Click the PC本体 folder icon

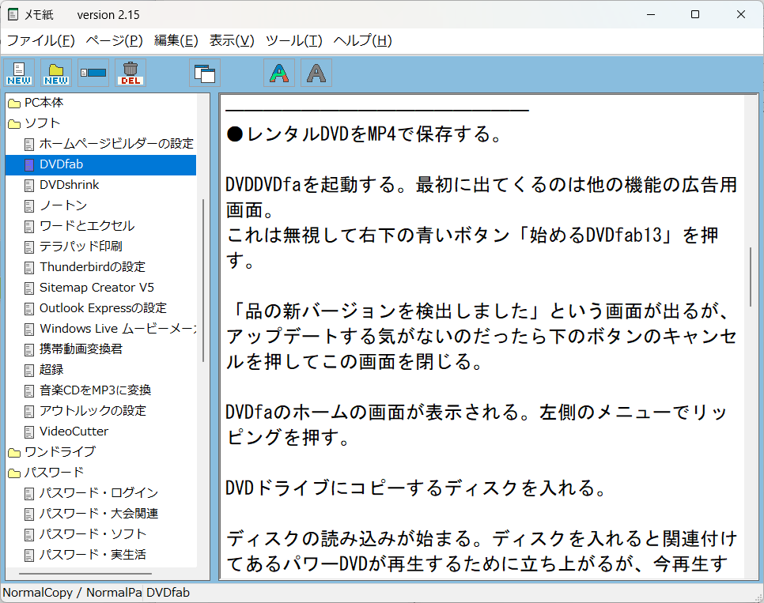tap(14, 104)
